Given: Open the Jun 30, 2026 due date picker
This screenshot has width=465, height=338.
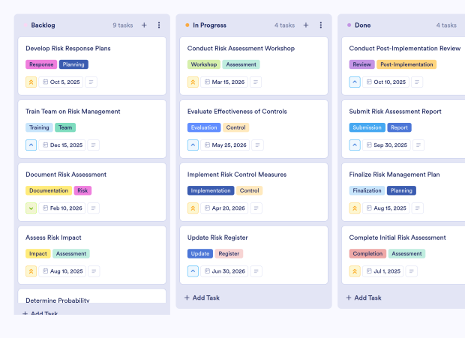Looking at the screenshot, I should coord(224,271).
